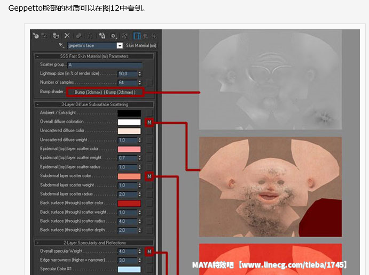Click the Reset Map X icon
Image resolution: width=369 pixels, height=275 pixels.
(67, 36)
